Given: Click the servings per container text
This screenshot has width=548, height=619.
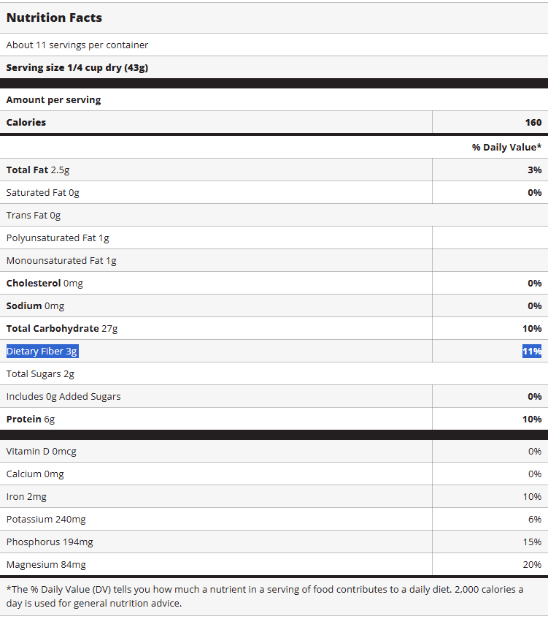Looking at the screenshot, I should [x=77, y=45].
